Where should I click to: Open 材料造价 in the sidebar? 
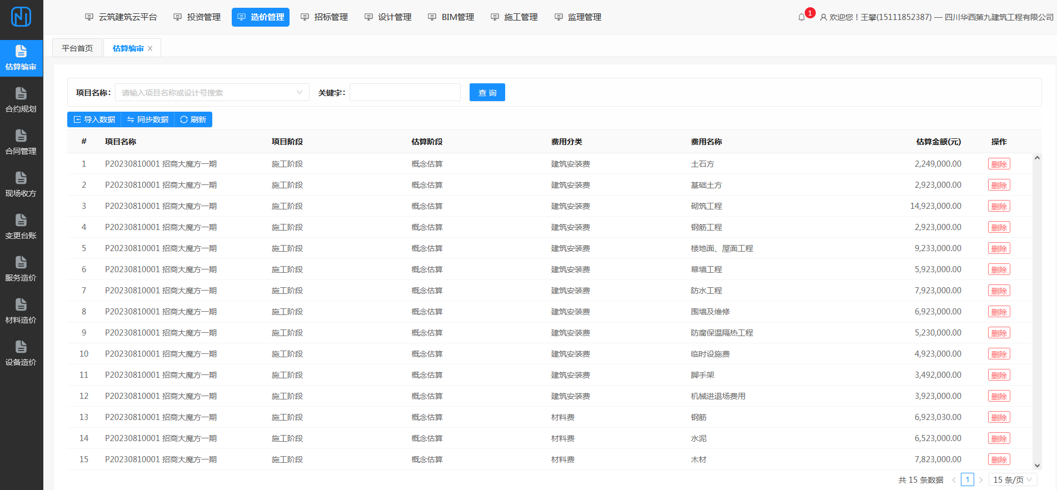[x=21, y=312]
